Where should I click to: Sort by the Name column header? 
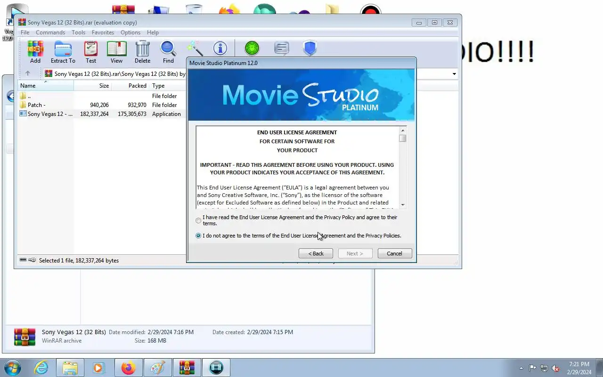coord(46,86)
